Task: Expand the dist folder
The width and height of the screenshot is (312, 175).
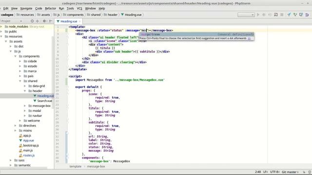Action: [11, 46]
